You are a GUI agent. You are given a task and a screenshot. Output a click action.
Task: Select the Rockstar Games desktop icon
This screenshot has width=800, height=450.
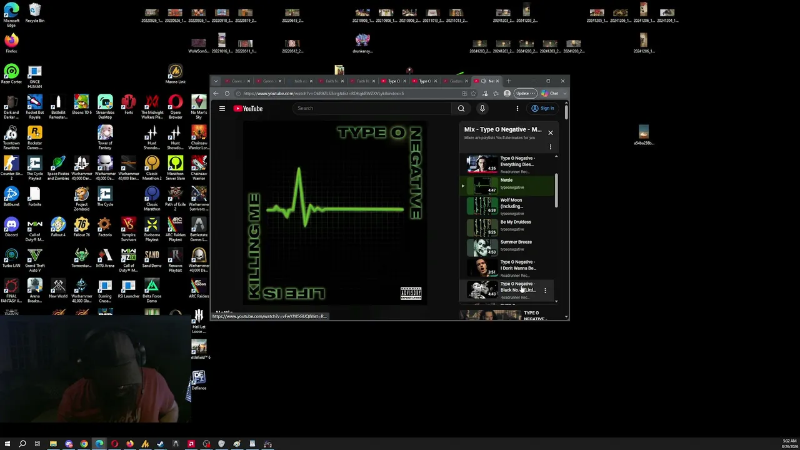[34, 138]
